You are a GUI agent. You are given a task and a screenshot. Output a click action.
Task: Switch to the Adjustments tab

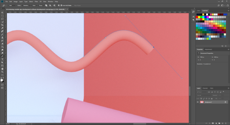(x=208, y=49)
